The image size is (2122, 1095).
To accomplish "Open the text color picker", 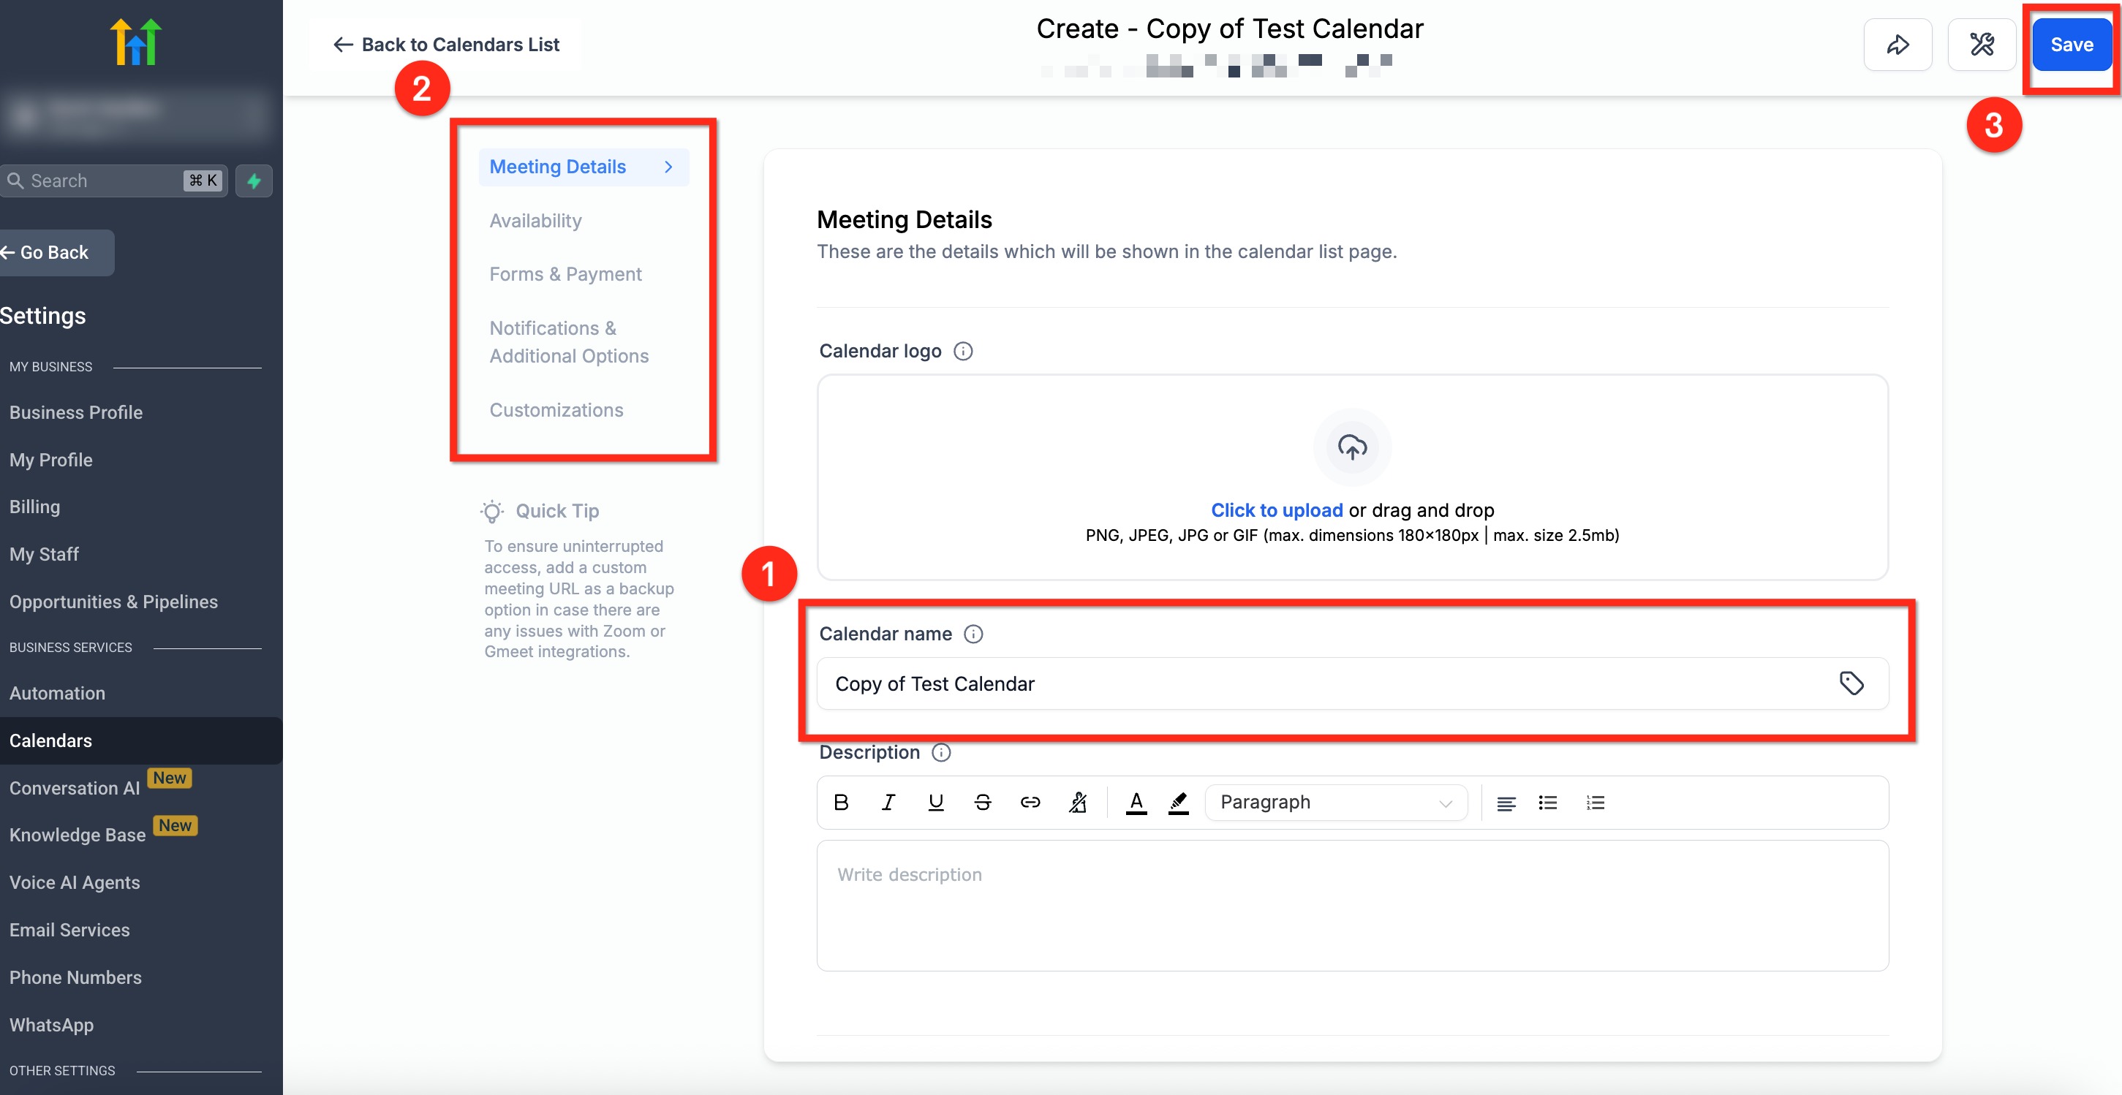I will 1136,802.
